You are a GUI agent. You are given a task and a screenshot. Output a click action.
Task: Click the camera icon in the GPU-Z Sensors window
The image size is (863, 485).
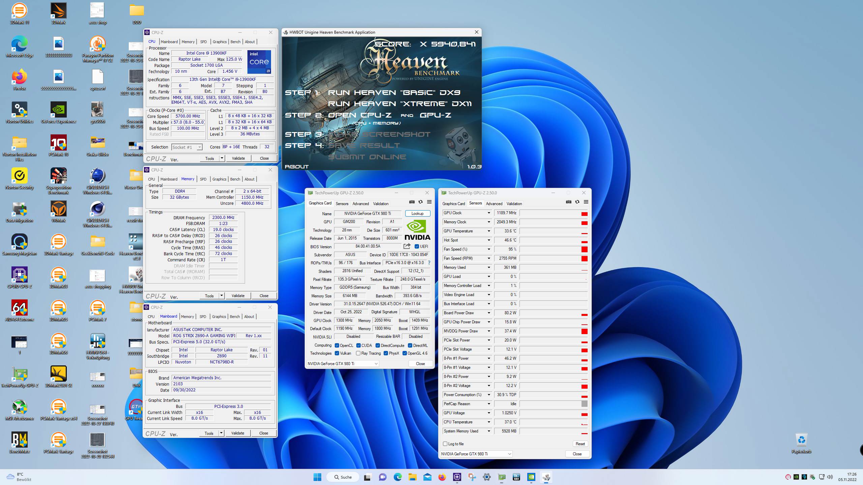[x=569, y=202]
